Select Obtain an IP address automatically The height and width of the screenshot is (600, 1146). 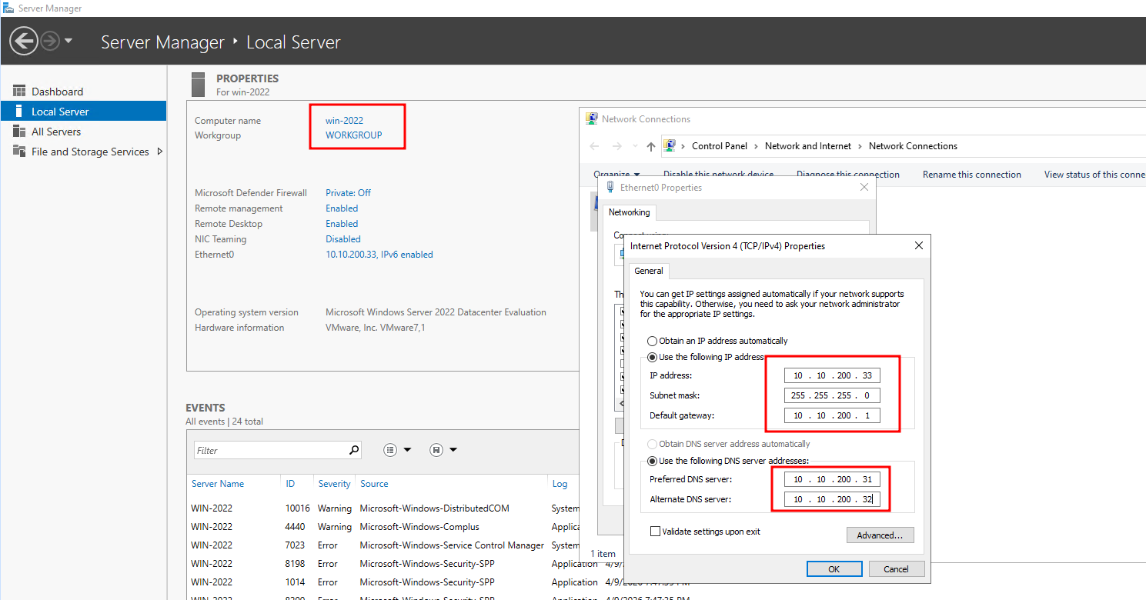(x=653, y=341)
